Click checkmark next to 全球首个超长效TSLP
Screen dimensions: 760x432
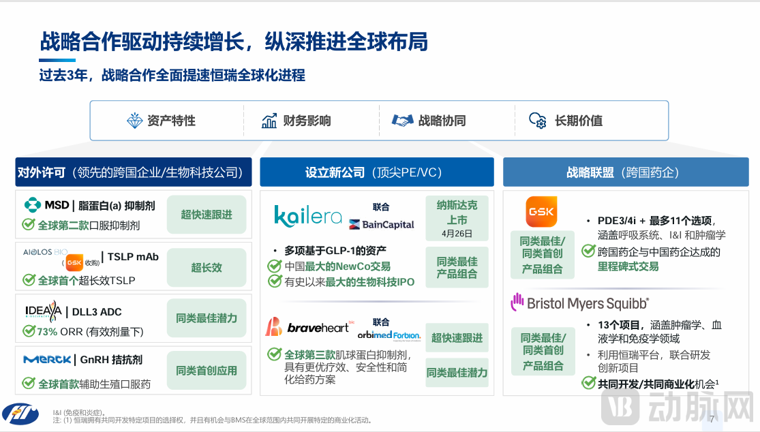click(x=29, y=280)
